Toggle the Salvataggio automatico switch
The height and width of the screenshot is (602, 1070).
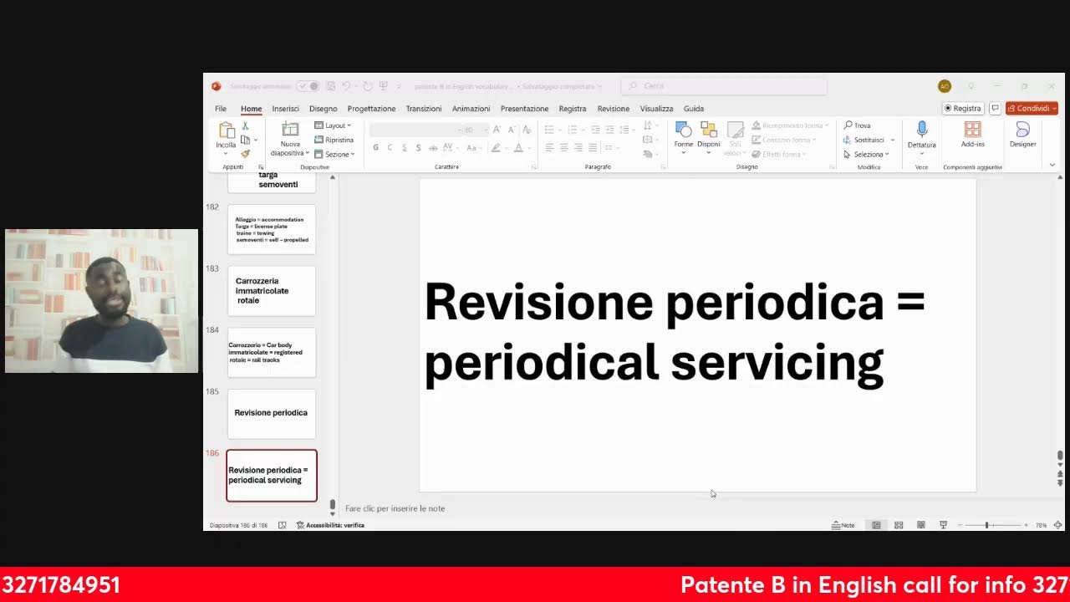[308, 86]
